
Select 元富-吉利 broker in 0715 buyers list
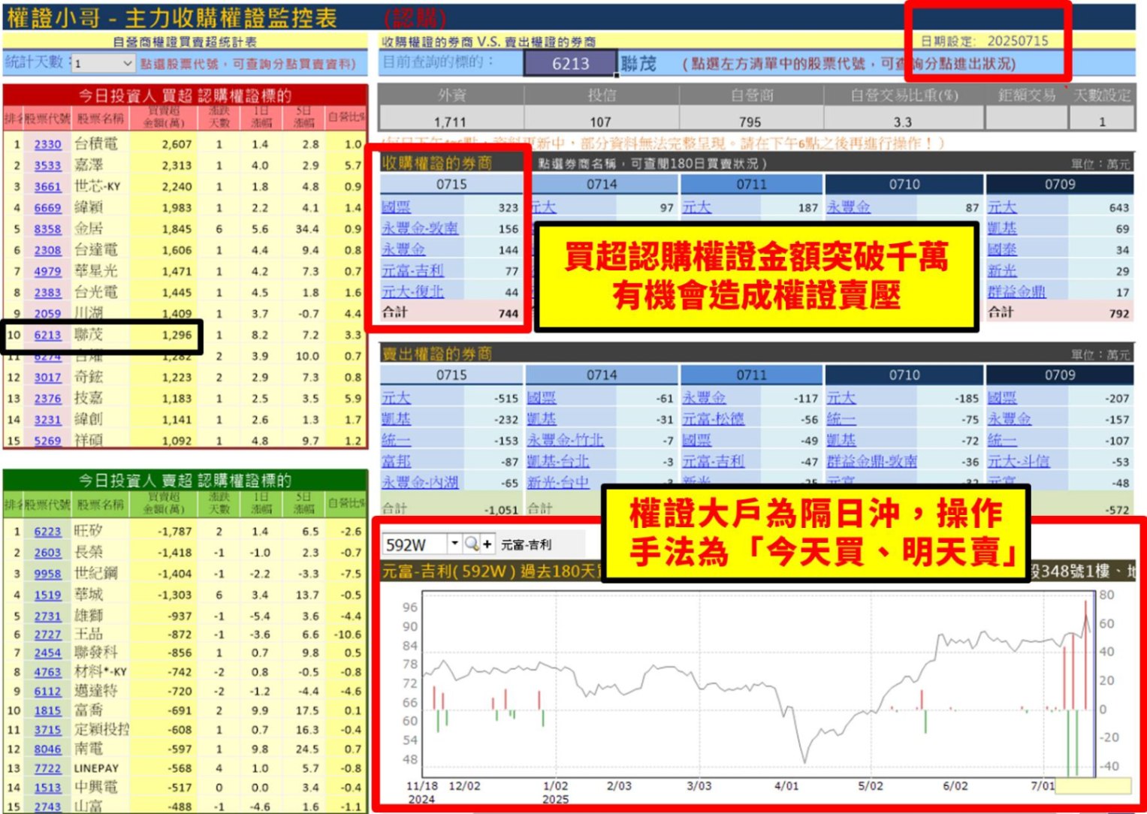pos(412,270)
